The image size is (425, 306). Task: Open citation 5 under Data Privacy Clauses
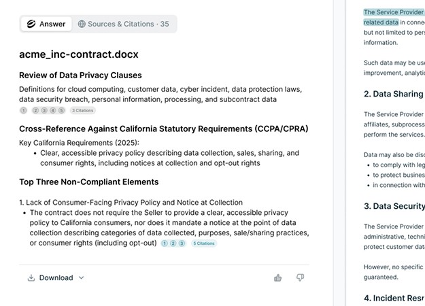[61, 110]
